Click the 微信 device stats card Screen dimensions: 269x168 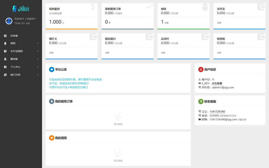183,16
